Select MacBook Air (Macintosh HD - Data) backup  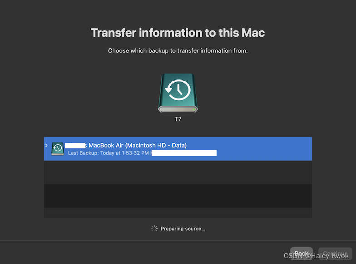(x=178, y=149)
